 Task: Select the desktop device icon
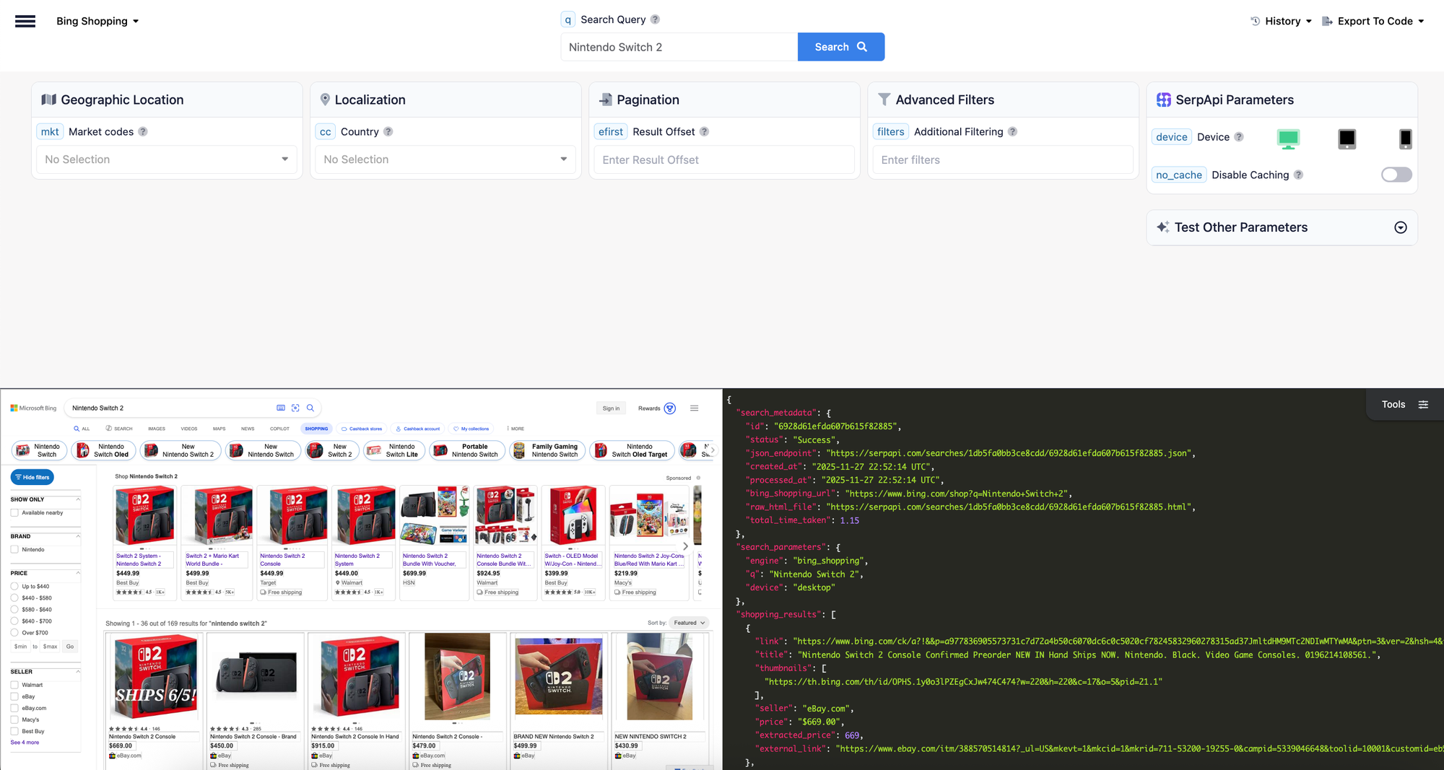(x=1288, y=139)
